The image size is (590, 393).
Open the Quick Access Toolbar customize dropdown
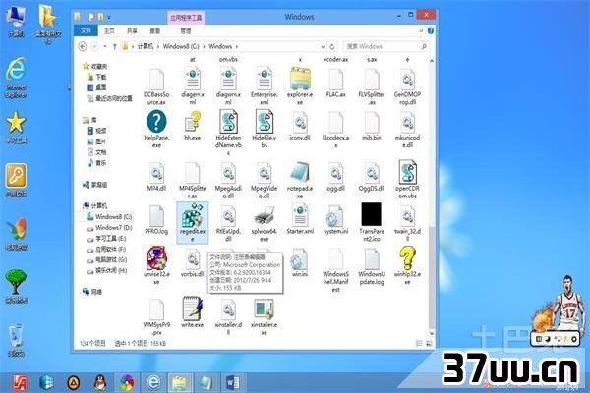(x=109, y=17)
